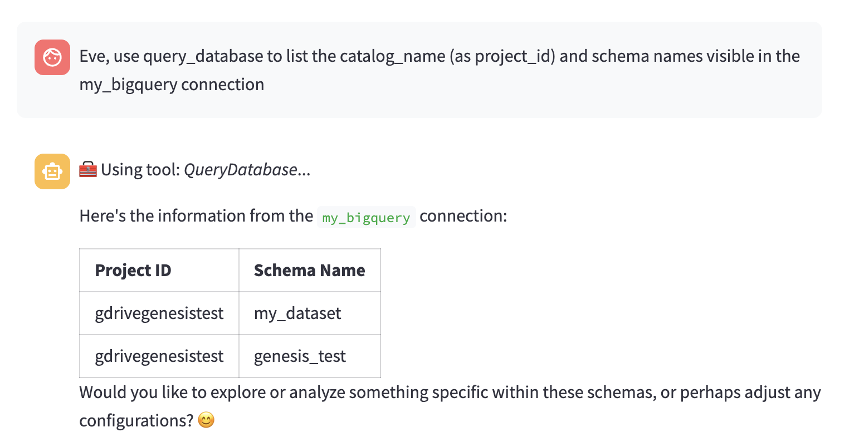The height and width of the screenshot is (442, 859).
Task: Click the green my_bigquery code chip
Action: coord(366,217)
